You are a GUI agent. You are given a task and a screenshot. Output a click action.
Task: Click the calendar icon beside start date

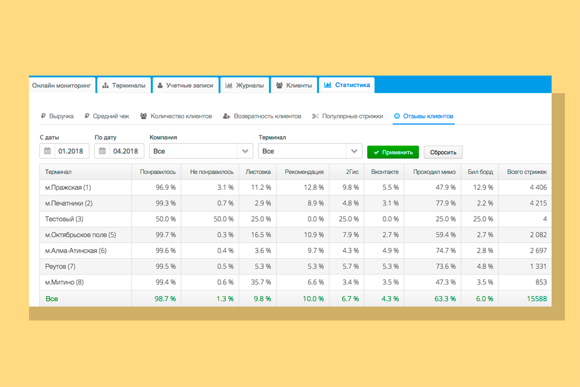click(48, 151)
